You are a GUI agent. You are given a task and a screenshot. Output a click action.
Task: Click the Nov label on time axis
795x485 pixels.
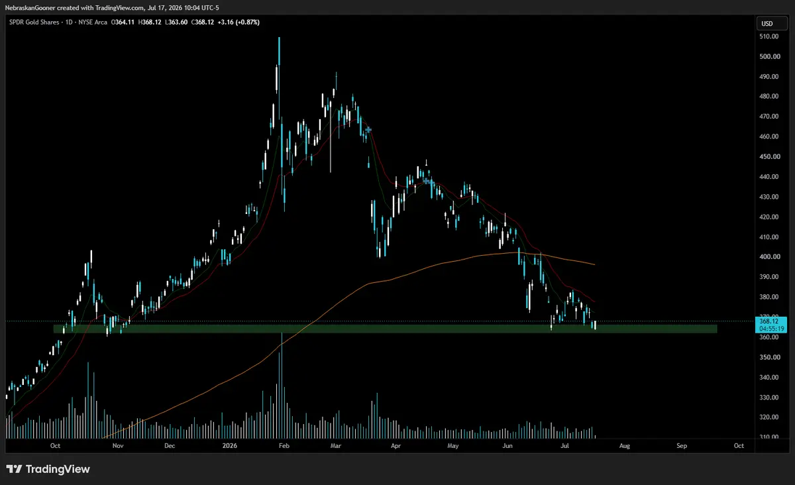point(118,446)
